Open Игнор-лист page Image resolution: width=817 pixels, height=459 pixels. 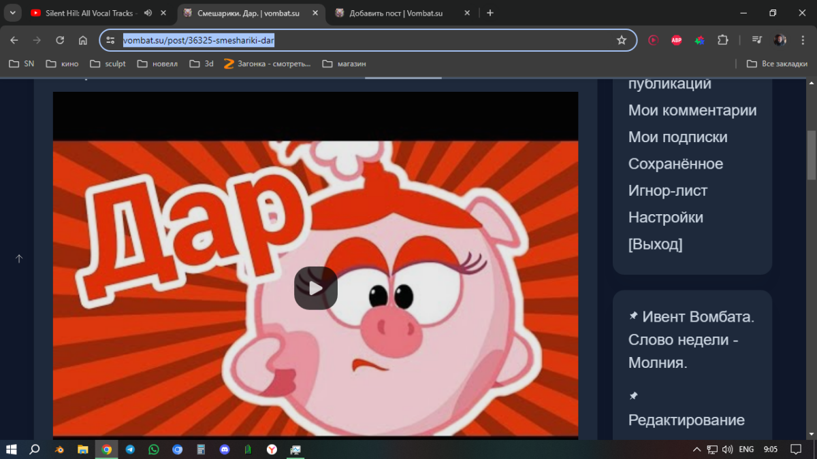coord(668,191)
